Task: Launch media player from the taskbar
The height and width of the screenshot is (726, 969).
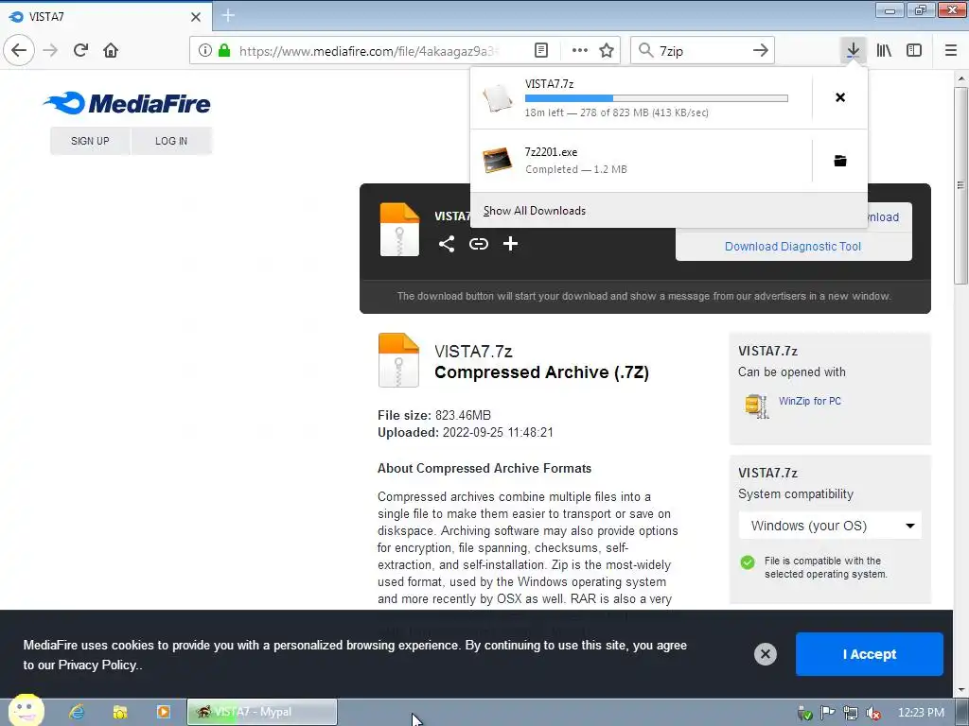Action: click(x=163, y=712)
